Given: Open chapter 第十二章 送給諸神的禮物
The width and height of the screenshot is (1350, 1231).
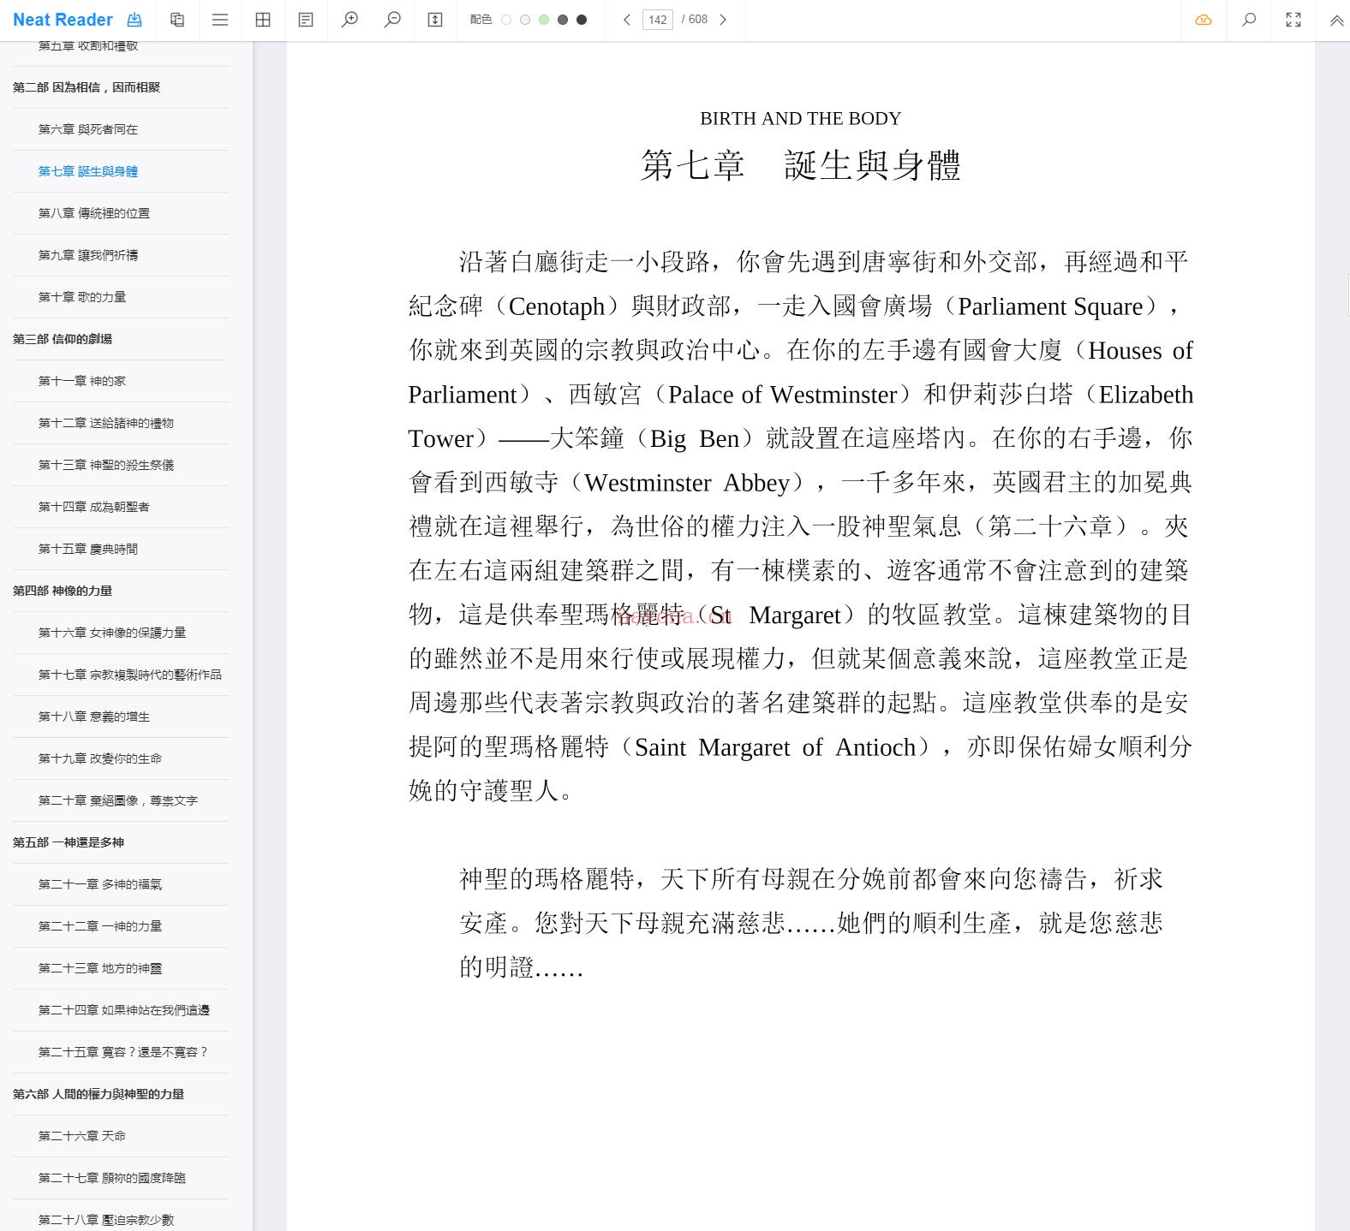Looking at the screenshot, I should point(106,423).
